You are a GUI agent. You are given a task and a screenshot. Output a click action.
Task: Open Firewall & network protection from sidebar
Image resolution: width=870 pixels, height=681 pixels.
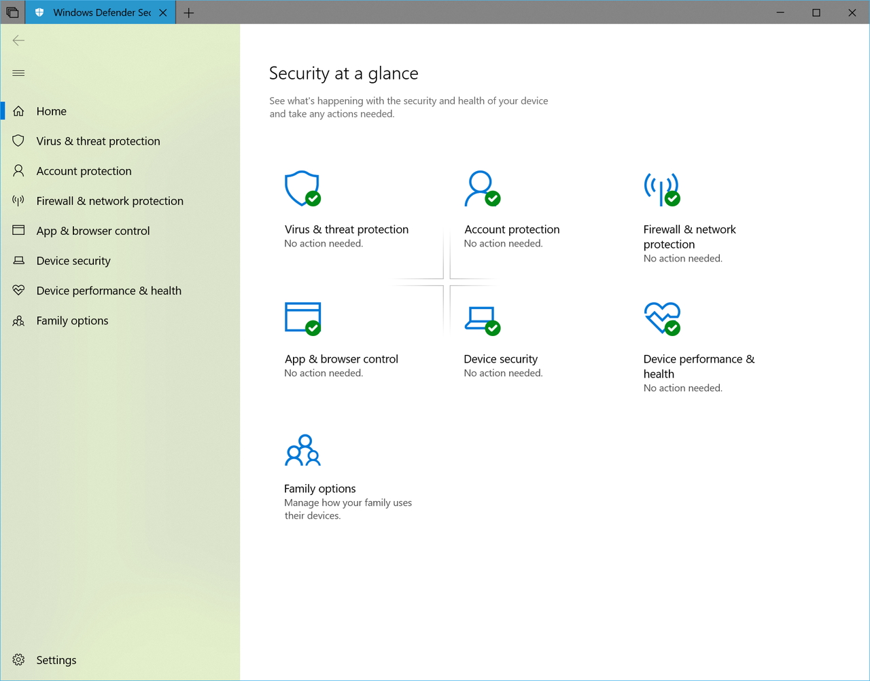click(109, 200)
